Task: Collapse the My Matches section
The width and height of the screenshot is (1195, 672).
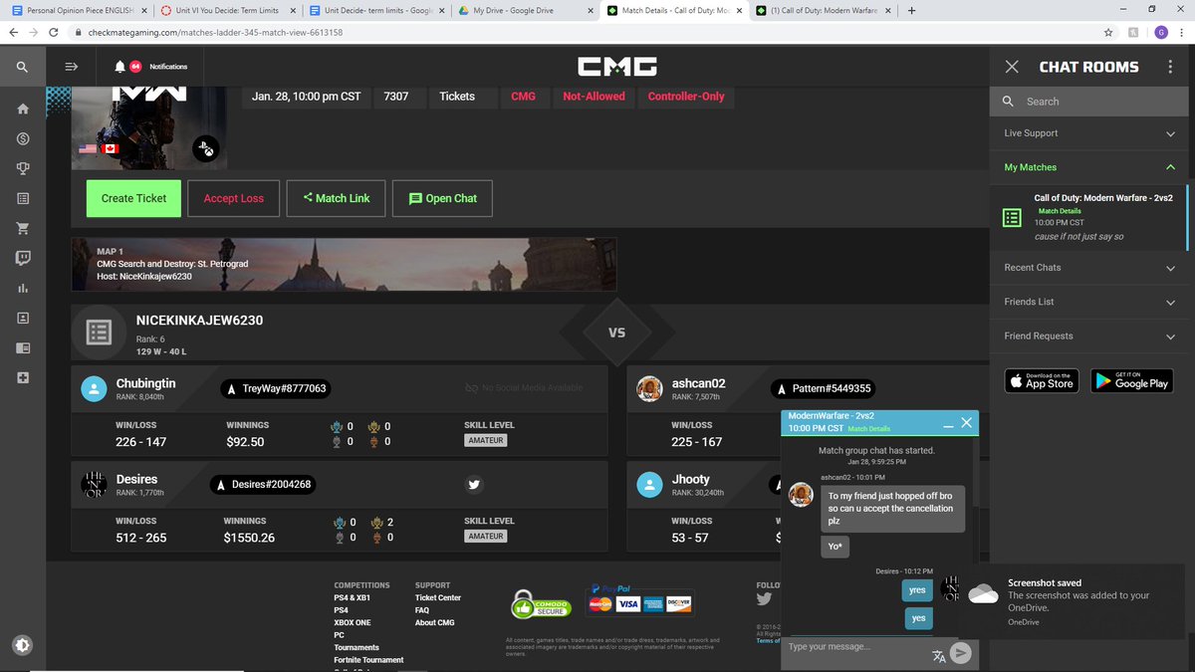Action: click(1089, 167)
